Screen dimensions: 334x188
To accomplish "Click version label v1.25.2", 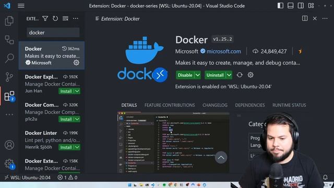I will click(222, 39).
